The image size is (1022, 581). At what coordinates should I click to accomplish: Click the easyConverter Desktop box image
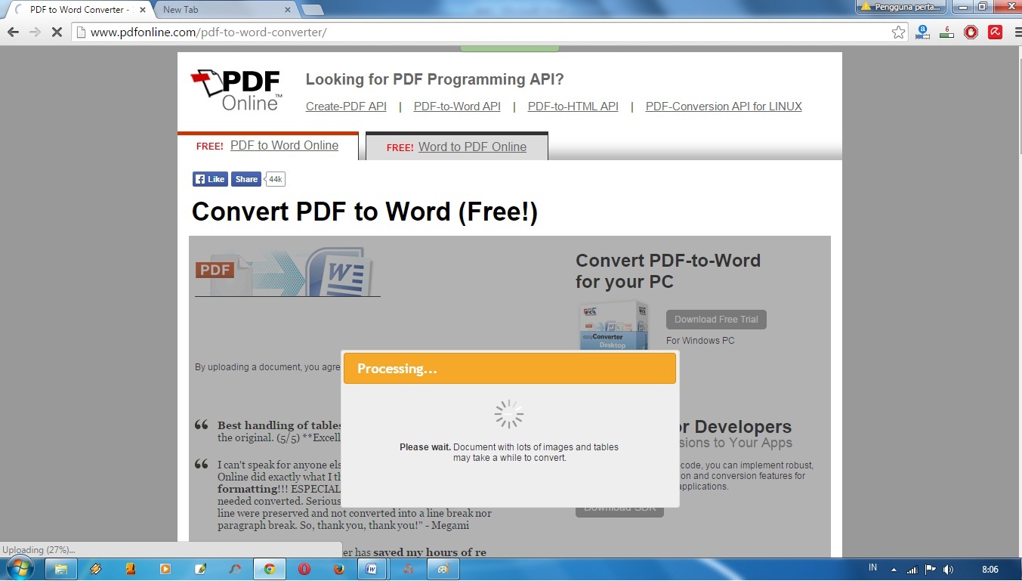point(613,325)
